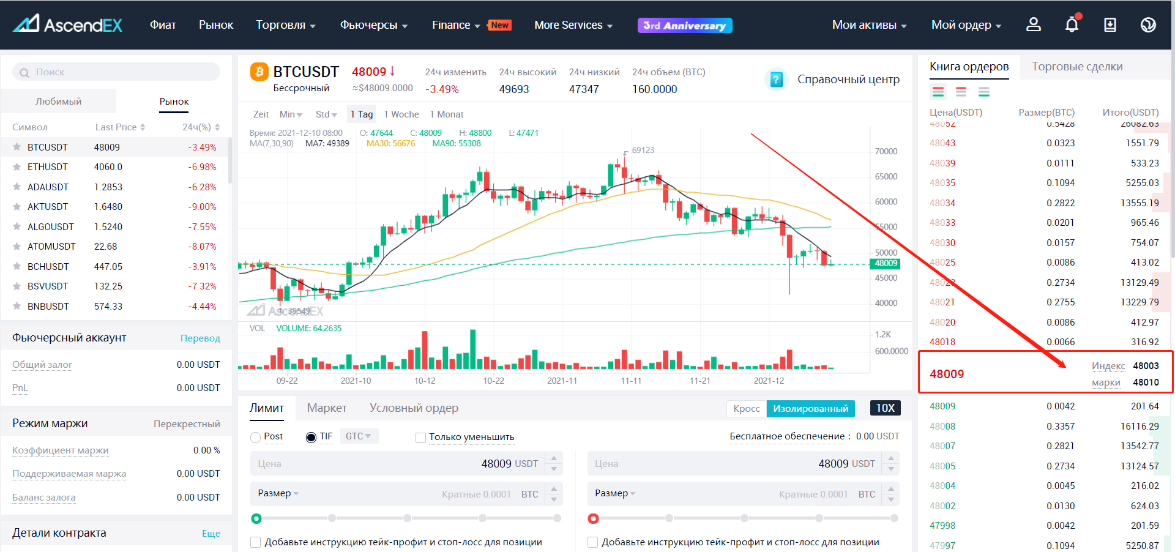Viewport: 1175px width, 552px height.
Task: Select the Маркет order tab
Action: [327, 408]
